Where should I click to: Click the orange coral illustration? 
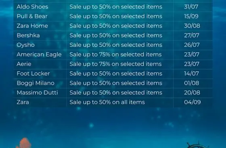(24, 143)
